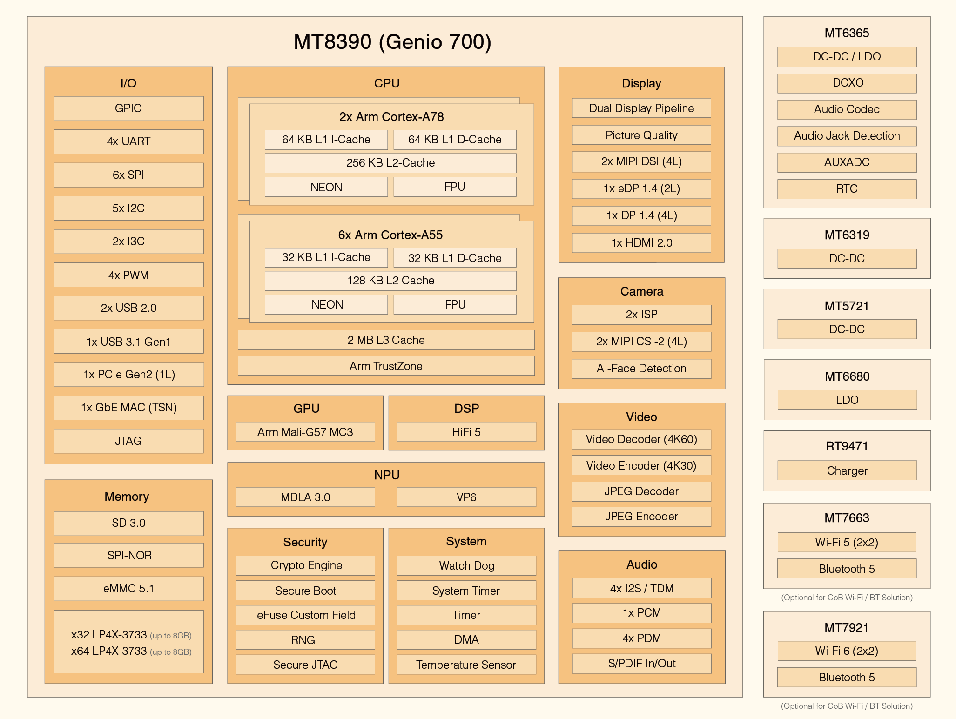Select the Audio Jack Detection block
The width and height of the screenshot is (956, 719).
click(x=847, y=136)
